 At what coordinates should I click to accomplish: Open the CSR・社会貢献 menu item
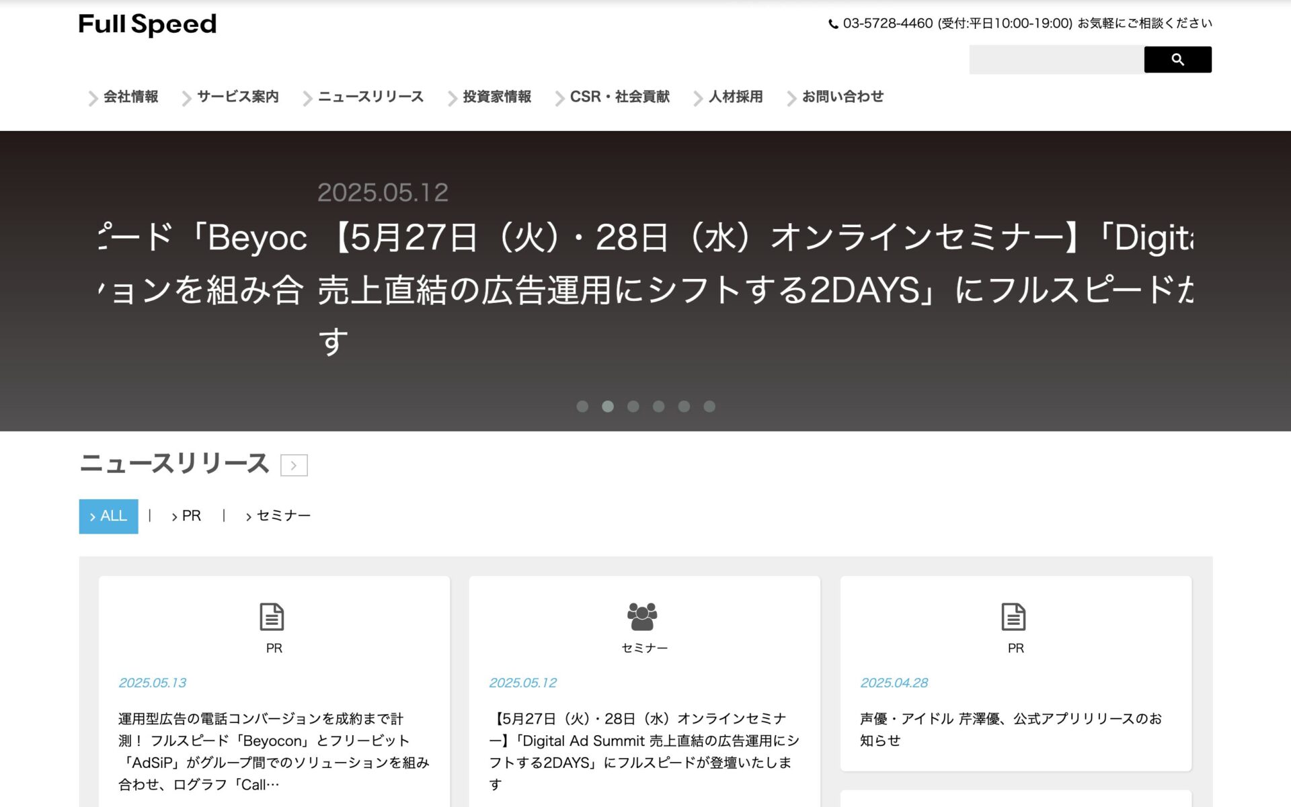[620, 97]
